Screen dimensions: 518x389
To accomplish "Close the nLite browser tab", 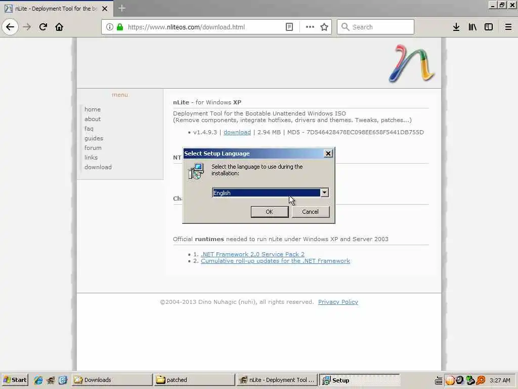I will [105, 9].
